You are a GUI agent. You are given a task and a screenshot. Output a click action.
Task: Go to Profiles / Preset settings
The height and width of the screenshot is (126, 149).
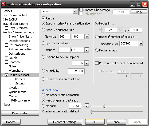click(x=18, y=32)
